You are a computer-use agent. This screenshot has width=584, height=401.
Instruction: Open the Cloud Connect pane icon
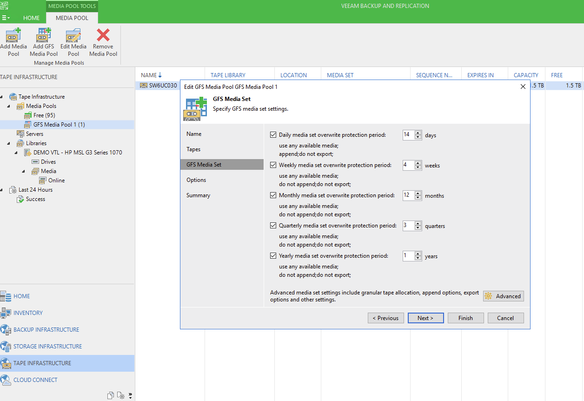pyautogui.click(x=6, y=380)
